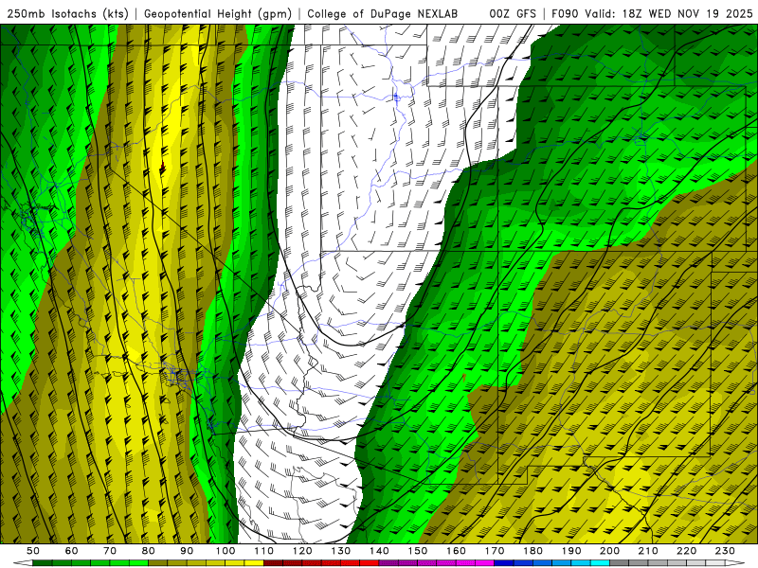Select the bright yellow swatch just left of 110

(254, 563)
